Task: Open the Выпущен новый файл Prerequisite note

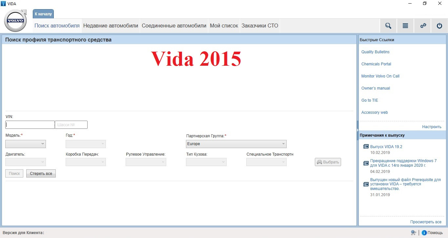Action: (405, 184)
